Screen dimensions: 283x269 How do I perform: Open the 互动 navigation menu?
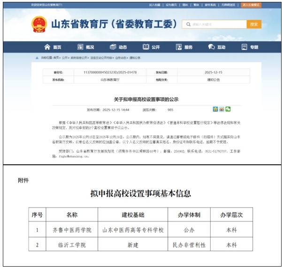pos(216,47)
